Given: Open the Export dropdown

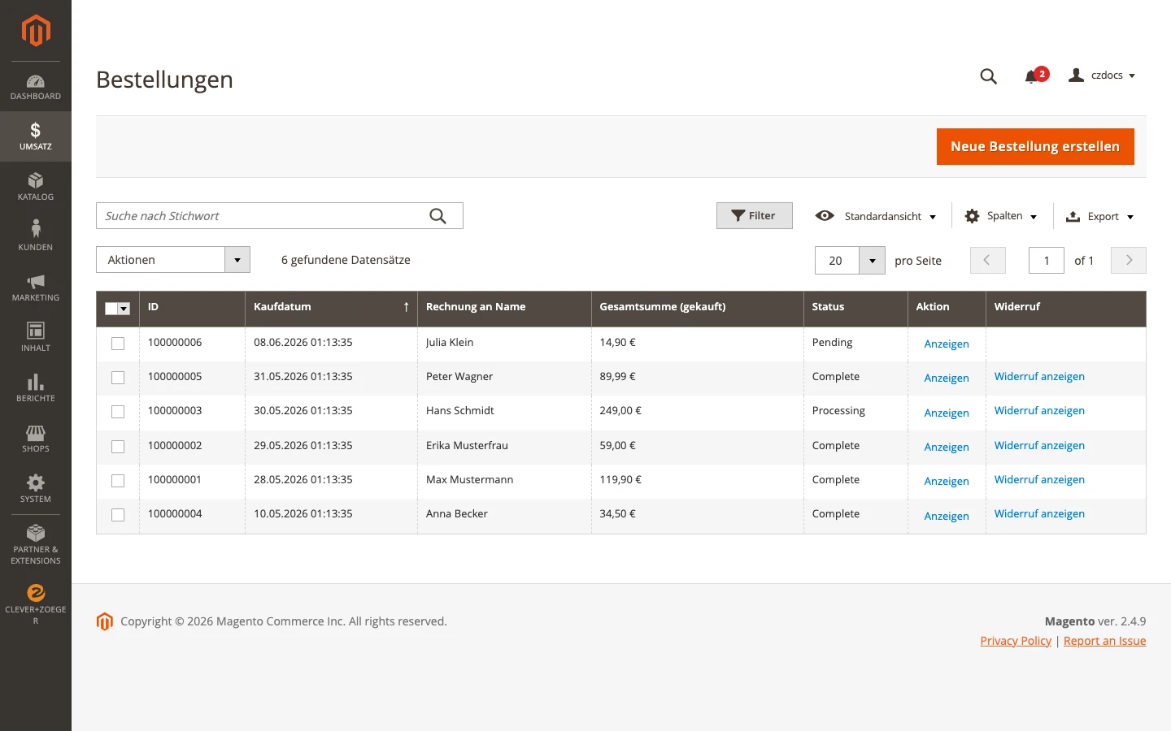Looking at the screenshot, I should tap(1099, 216).
